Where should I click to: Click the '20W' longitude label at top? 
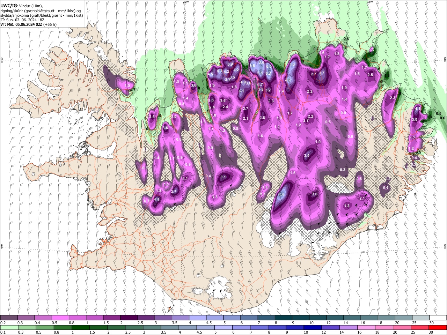tap(186, 2)
